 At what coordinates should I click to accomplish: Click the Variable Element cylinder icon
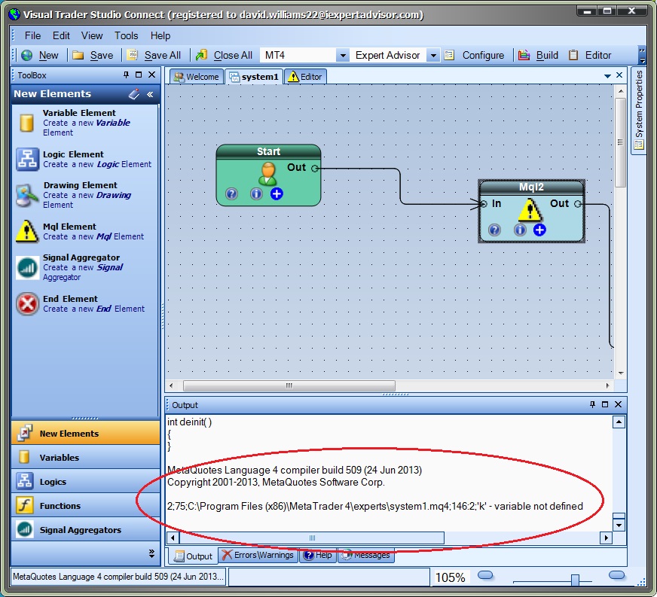[x=26, y=122]
